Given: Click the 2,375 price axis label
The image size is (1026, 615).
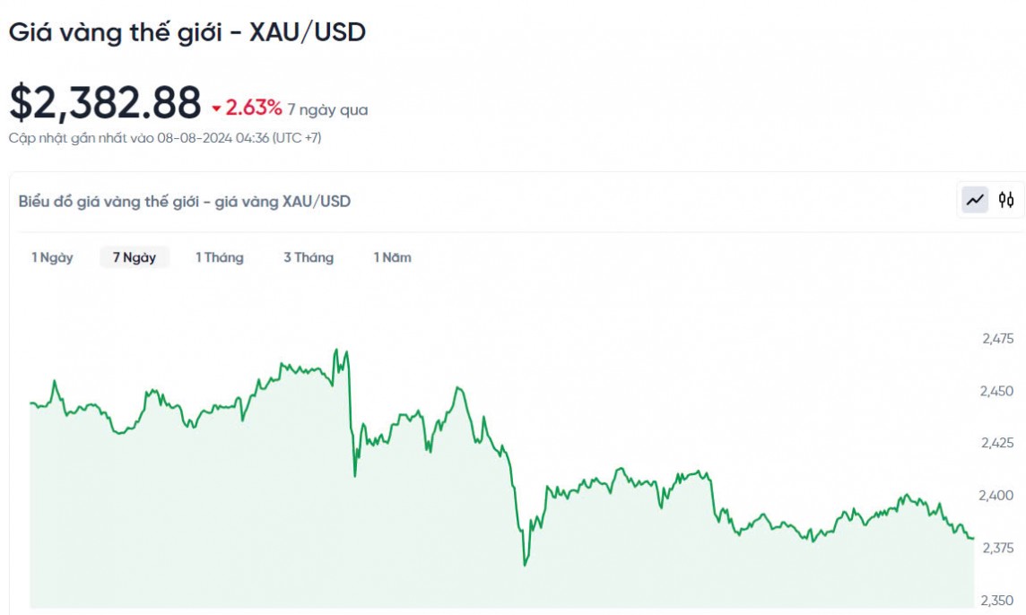Looking at the screenshot, I should coord(997,548).
